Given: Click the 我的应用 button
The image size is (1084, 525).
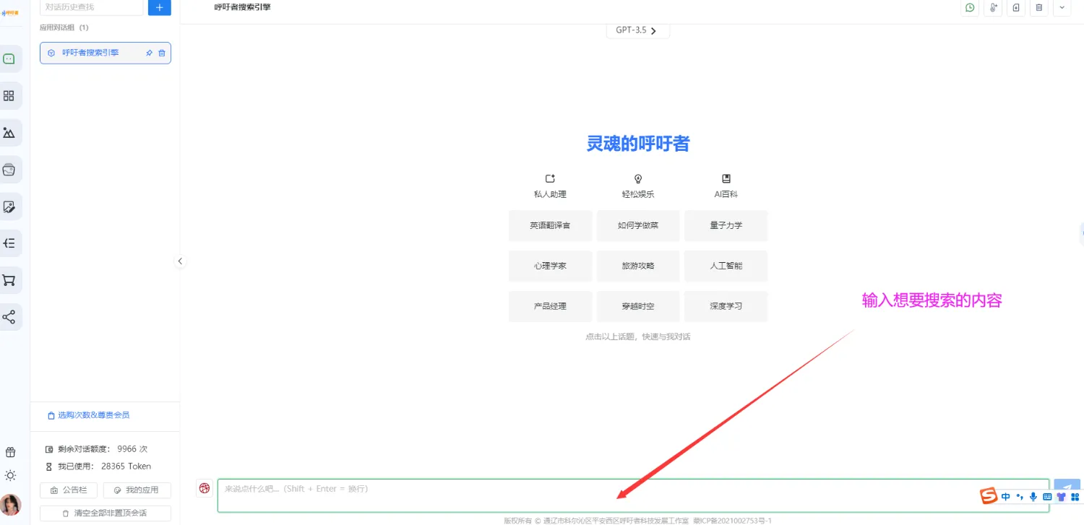Looking at the screenshot, I should [x=137, y=490].
